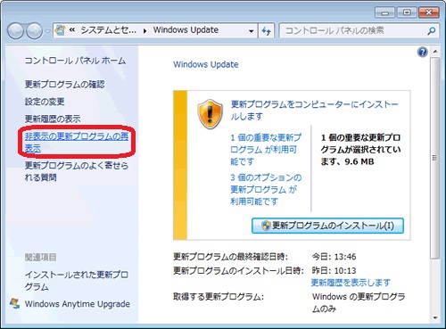Screen dimensions: 446x329
Task: Expand the breadcrumb arrow after システムとセ...
Action: tap(145, 31)
